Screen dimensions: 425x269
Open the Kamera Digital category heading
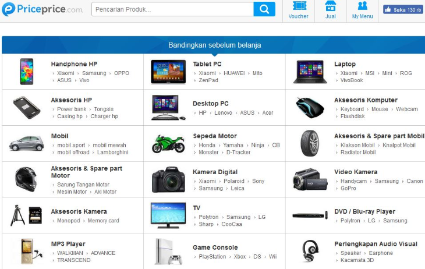pos(215,172)
